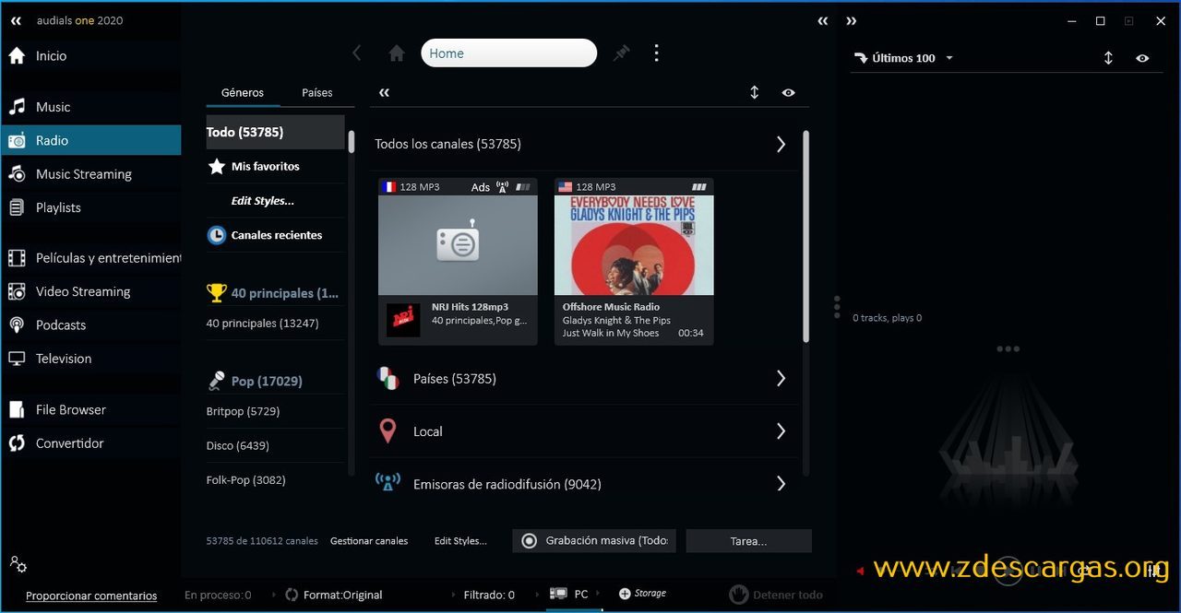Screen dimensions: 1181x613
Task: Click the File Browser document icon
Action: click(x=17, y=409)
